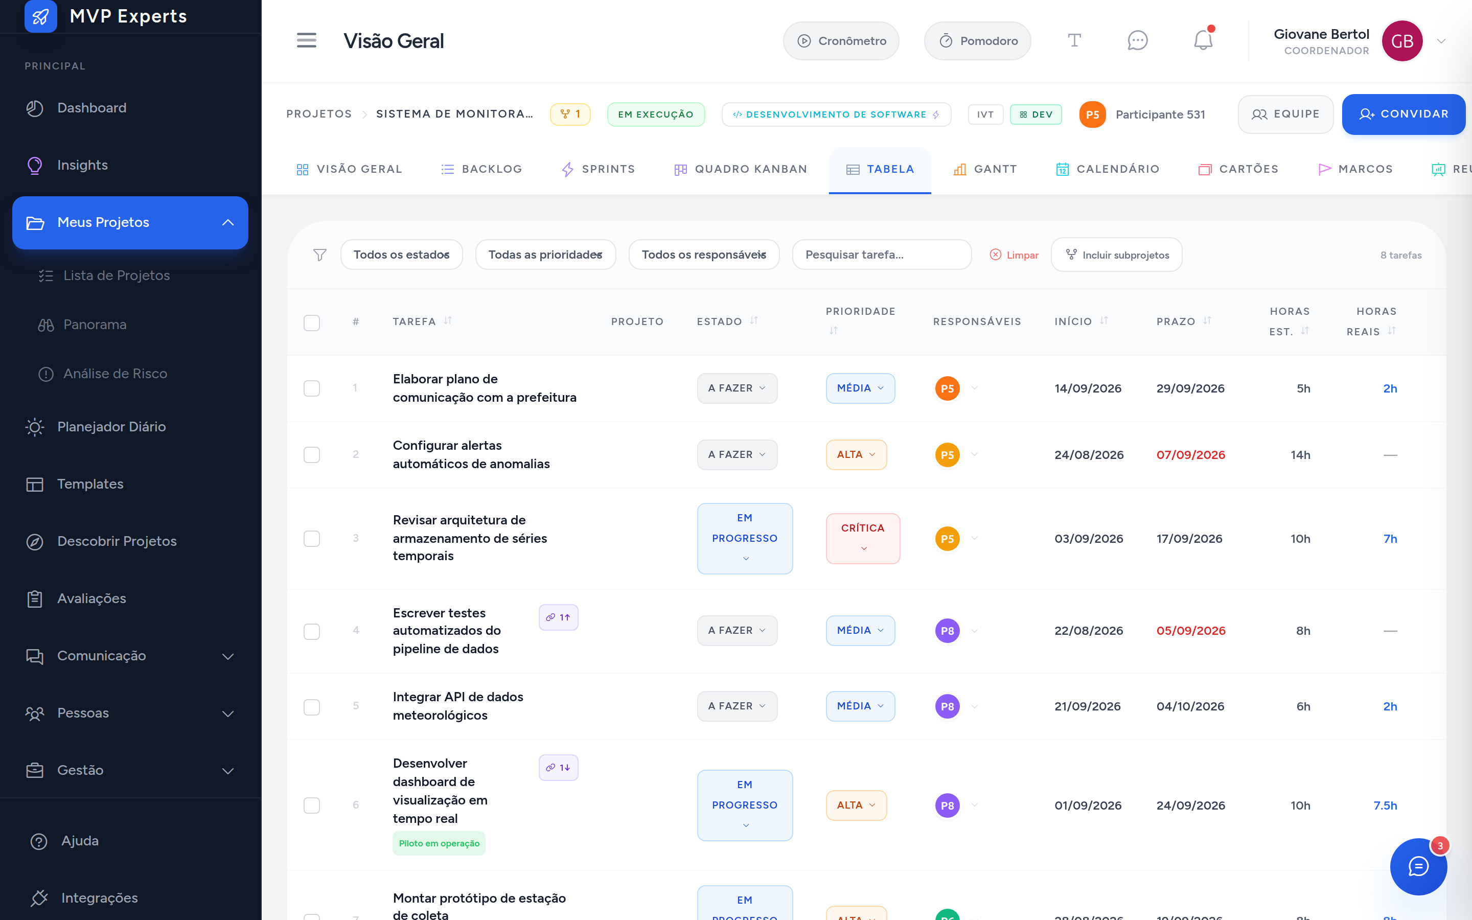Sort table by Prioridade column
This screenshot has height=920, width=1472.
(x=833, y=330)
